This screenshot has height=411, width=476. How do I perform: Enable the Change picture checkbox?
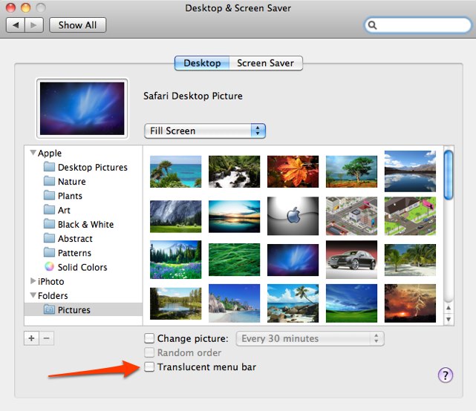pyautogui.click(x=149, y=338)
